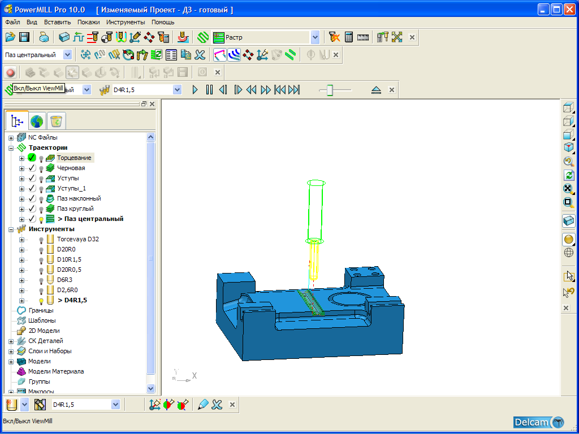
Task: Expand the Слои и Наборы tree node
Action: pos(11,351)
